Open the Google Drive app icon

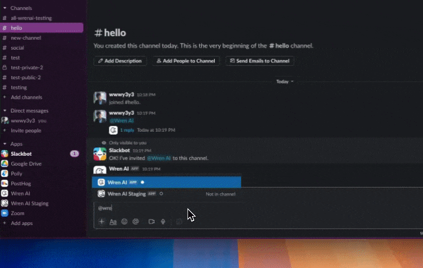click(4, 164)
